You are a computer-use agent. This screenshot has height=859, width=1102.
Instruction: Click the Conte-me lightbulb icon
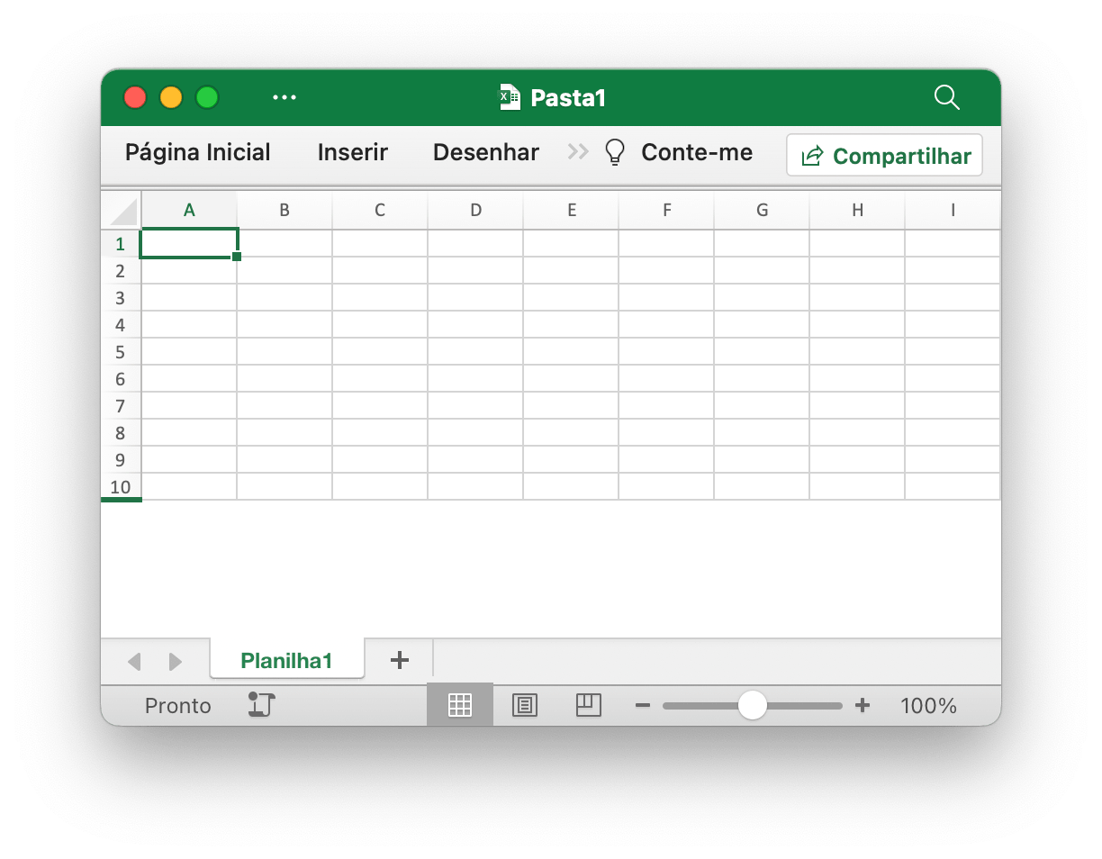pyautogui.click(x=615, y=152)
